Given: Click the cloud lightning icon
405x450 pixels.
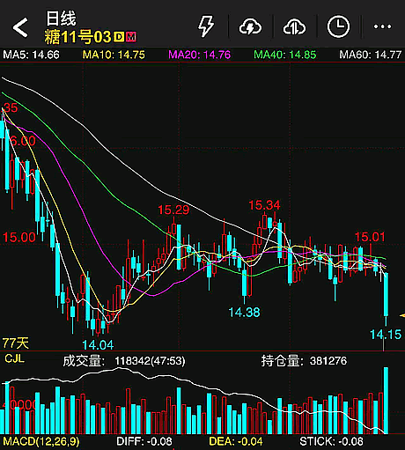Looking at the screenshot, I should (x=250, y=27).
